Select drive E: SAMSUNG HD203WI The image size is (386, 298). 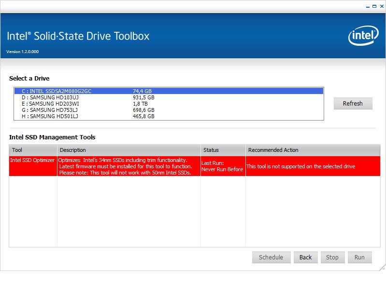[169, 104]
